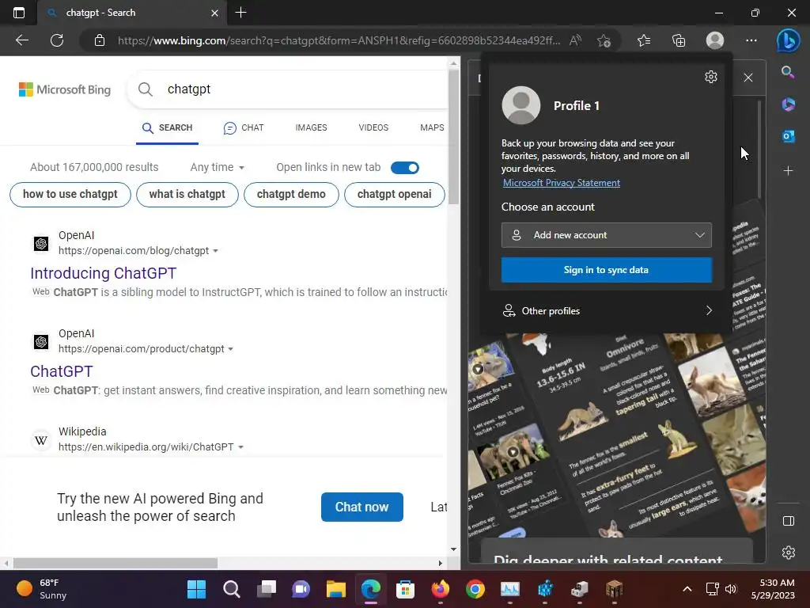The image size is (810, 608).
Task: View site information lock icon
Action: coord(100,40)
